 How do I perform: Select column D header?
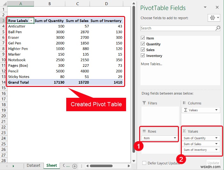coord(107,4)
